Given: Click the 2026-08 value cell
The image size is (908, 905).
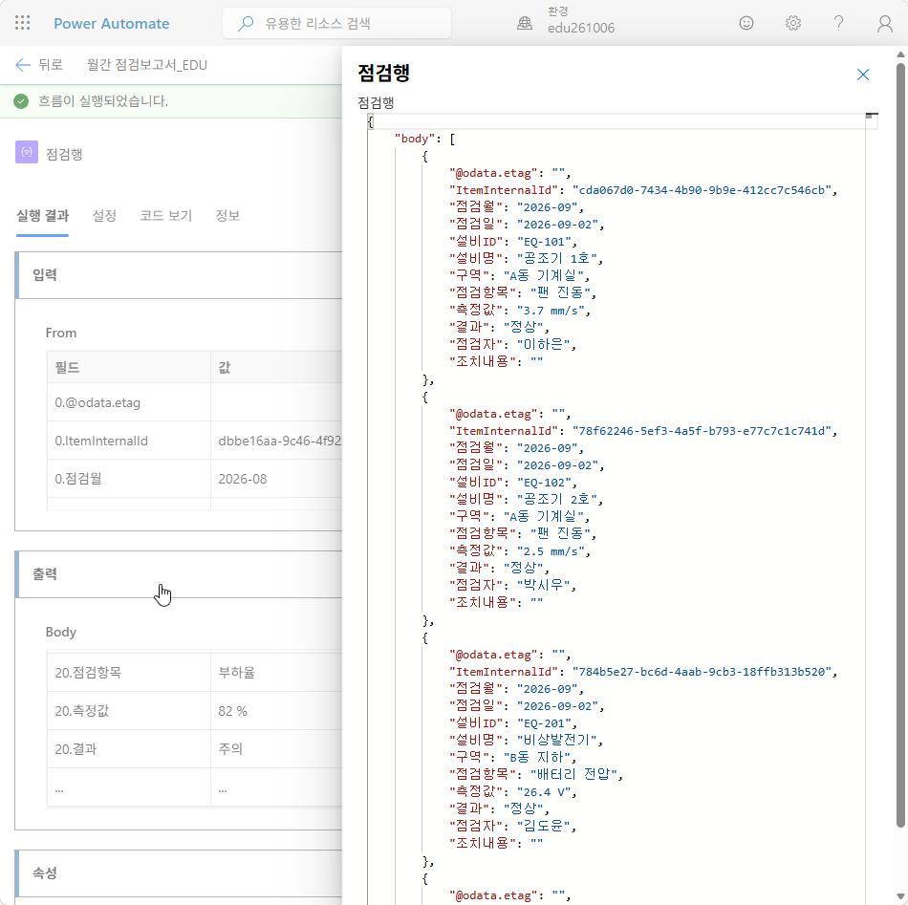Looking at the screenshot, I should pos(277,479).
